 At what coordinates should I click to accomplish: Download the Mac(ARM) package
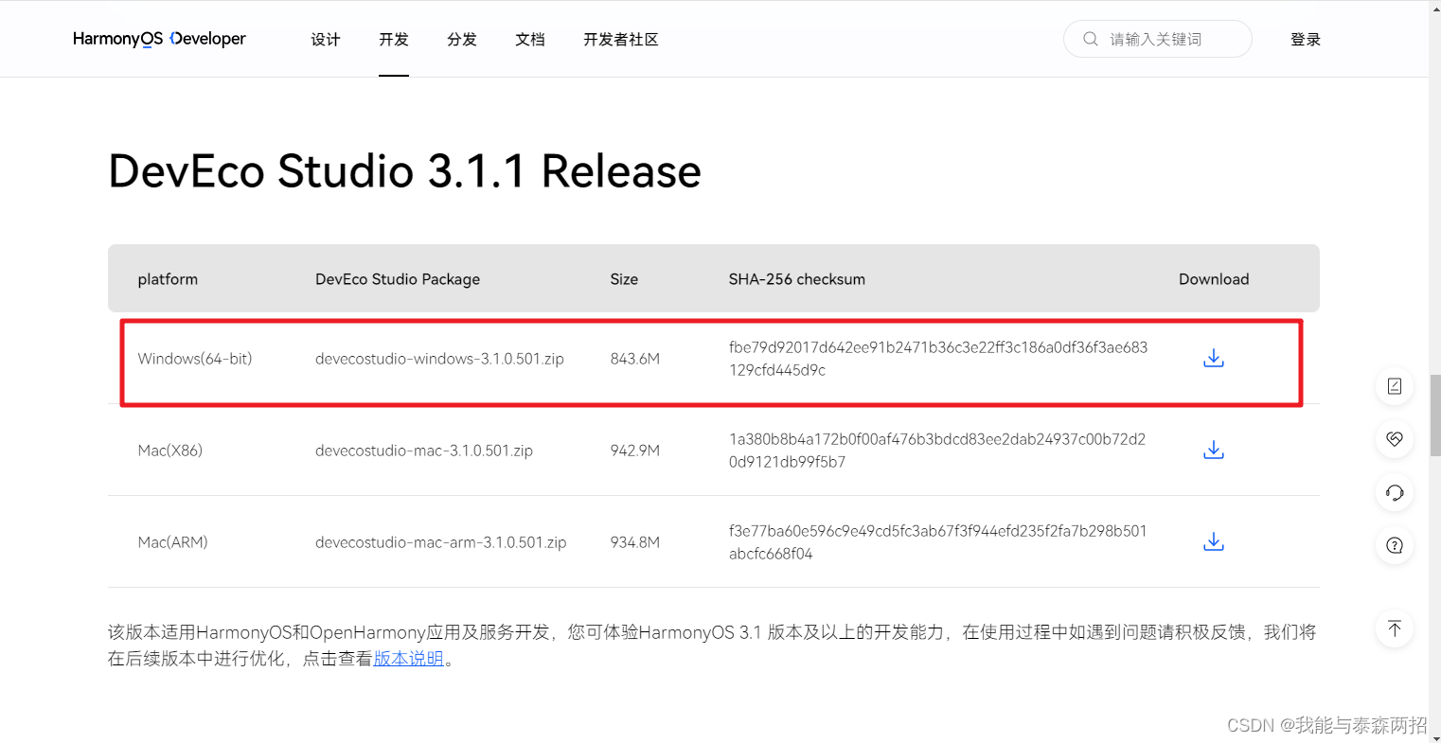pyautogui.click(x=1213, y=541)
